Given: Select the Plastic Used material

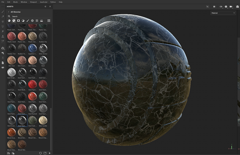Looking at the screenshot, I should point(12,37).
